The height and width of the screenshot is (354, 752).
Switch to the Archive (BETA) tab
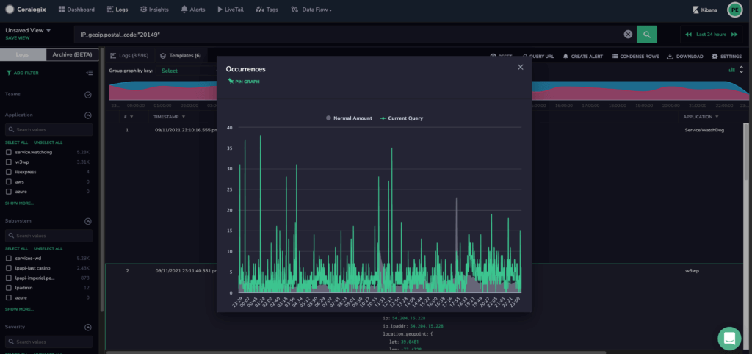[73, 54]
